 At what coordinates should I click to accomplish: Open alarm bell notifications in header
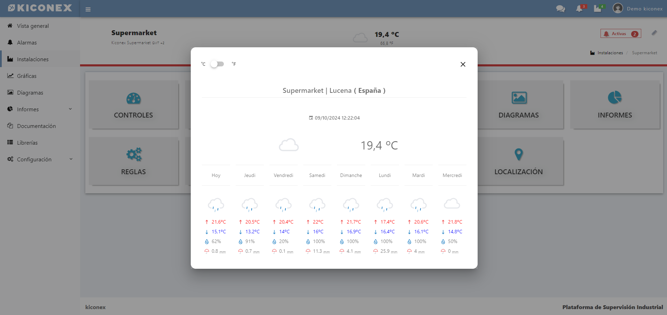pyautogui.click(x=579, y=9)
